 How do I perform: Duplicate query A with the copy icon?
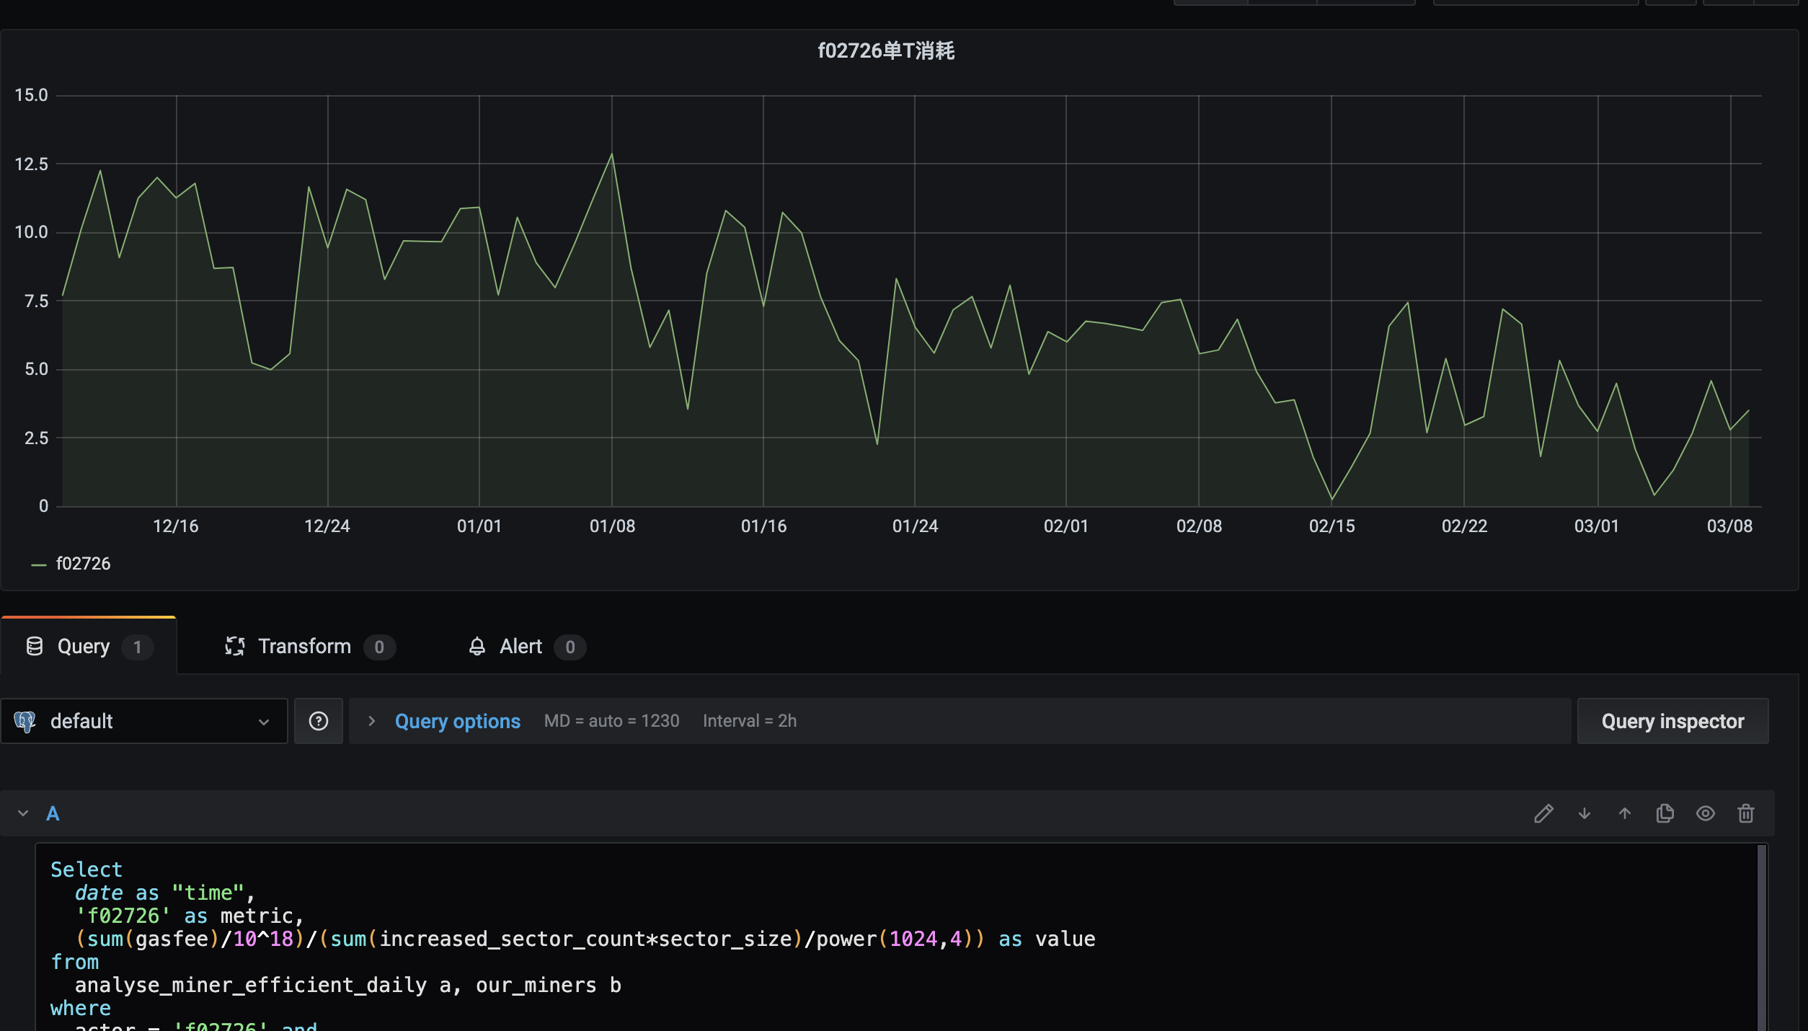1665,813
